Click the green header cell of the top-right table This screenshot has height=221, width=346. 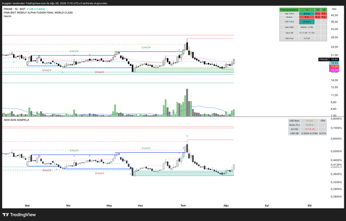[289, 10]
